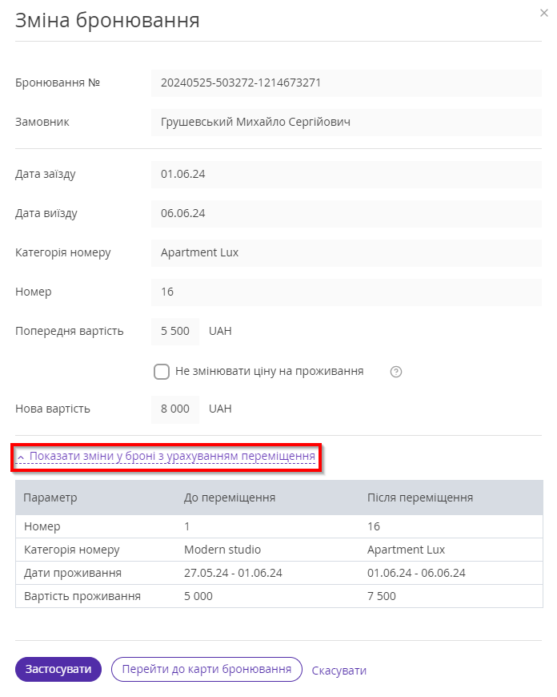Click the Застосувати button
Screen dimensions: 557x697
58,669
